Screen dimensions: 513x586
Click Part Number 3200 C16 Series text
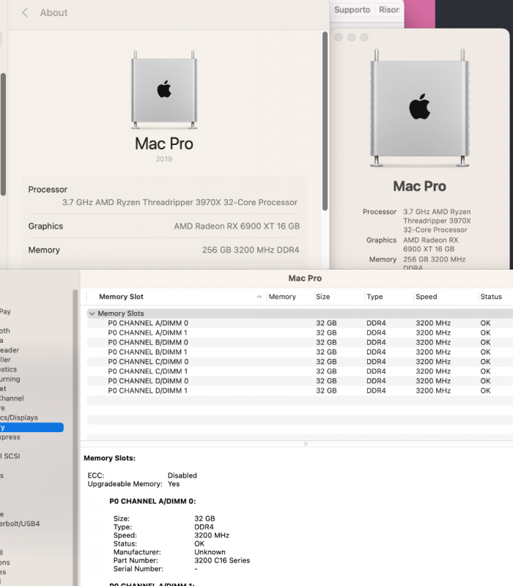[x=222, y=560]
